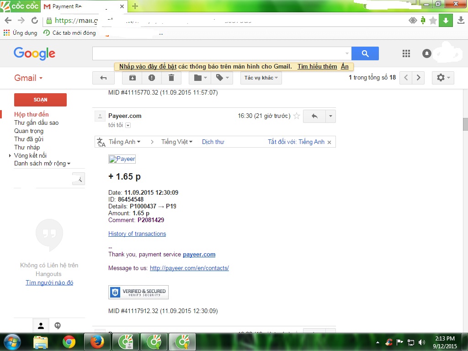Click volume speaker tray icon
The image size is (468, 351).
[x=422, y=342]
